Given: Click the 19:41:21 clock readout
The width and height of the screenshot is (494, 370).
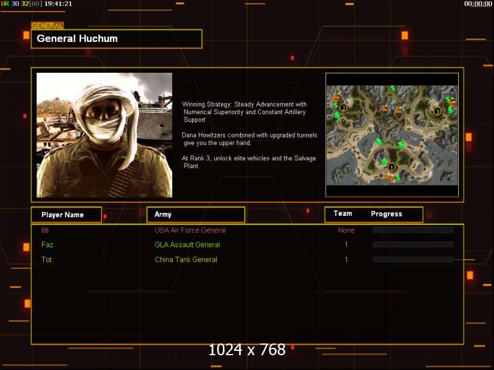Looking at the screenshot, I should click(58, 4).
